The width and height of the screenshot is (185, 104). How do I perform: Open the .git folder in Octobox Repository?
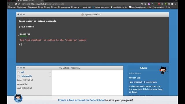point(23,72)
